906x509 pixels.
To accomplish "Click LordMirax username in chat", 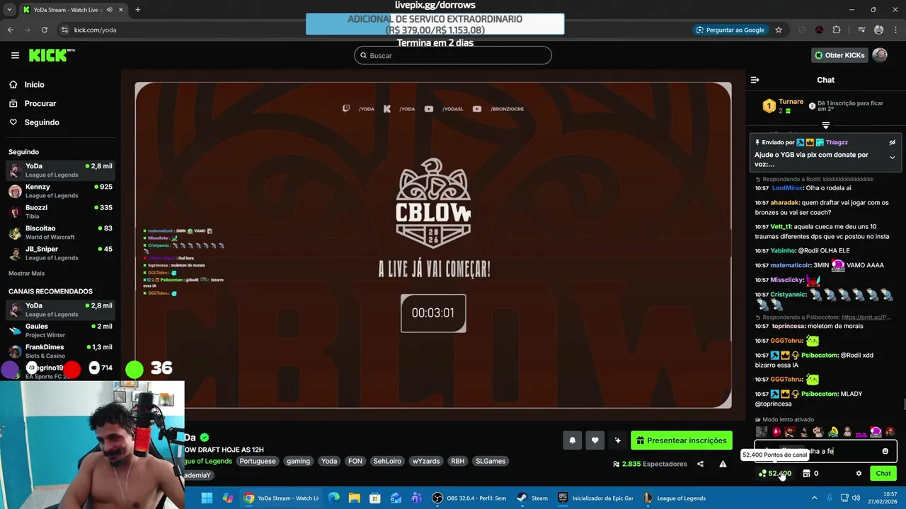I will pos(787,188).
